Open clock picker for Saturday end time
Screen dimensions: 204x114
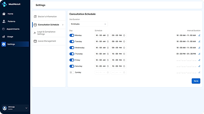tap(124, 66)
